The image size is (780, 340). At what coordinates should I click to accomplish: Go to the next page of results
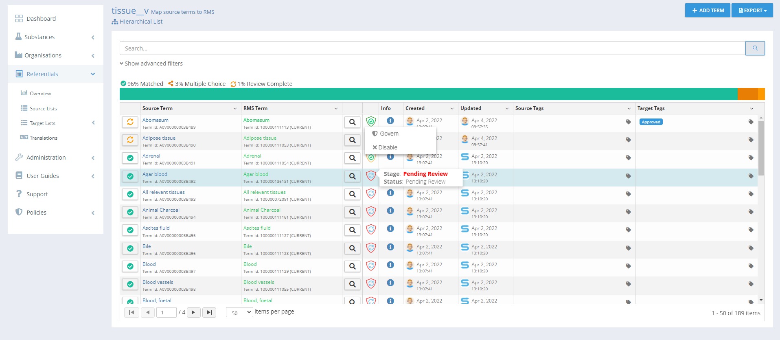(193, 312)
